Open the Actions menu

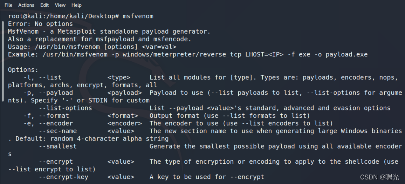tap(26, 5)
